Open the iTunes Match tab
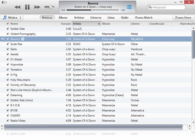This screenshot has height=140, width=195. pyautogui.click(x=144, y=17)
